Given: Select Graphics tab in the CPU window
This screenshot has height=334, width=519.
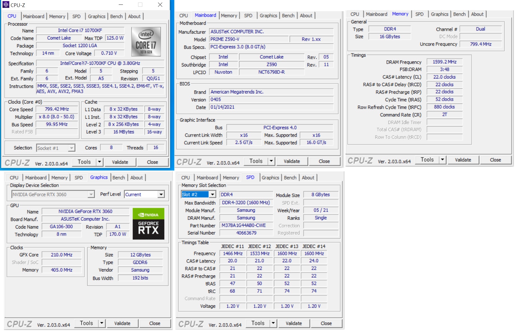Looking at the screenshot, I should [x=97, y=16].
